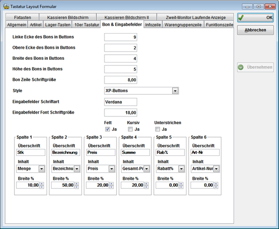The height and width of the screenshot is (229, 279).
Task: Open the Infozeile tab
Action: click(153, 24)
